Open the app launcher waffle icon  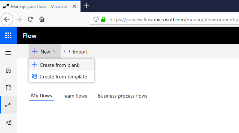click(8, 35)
